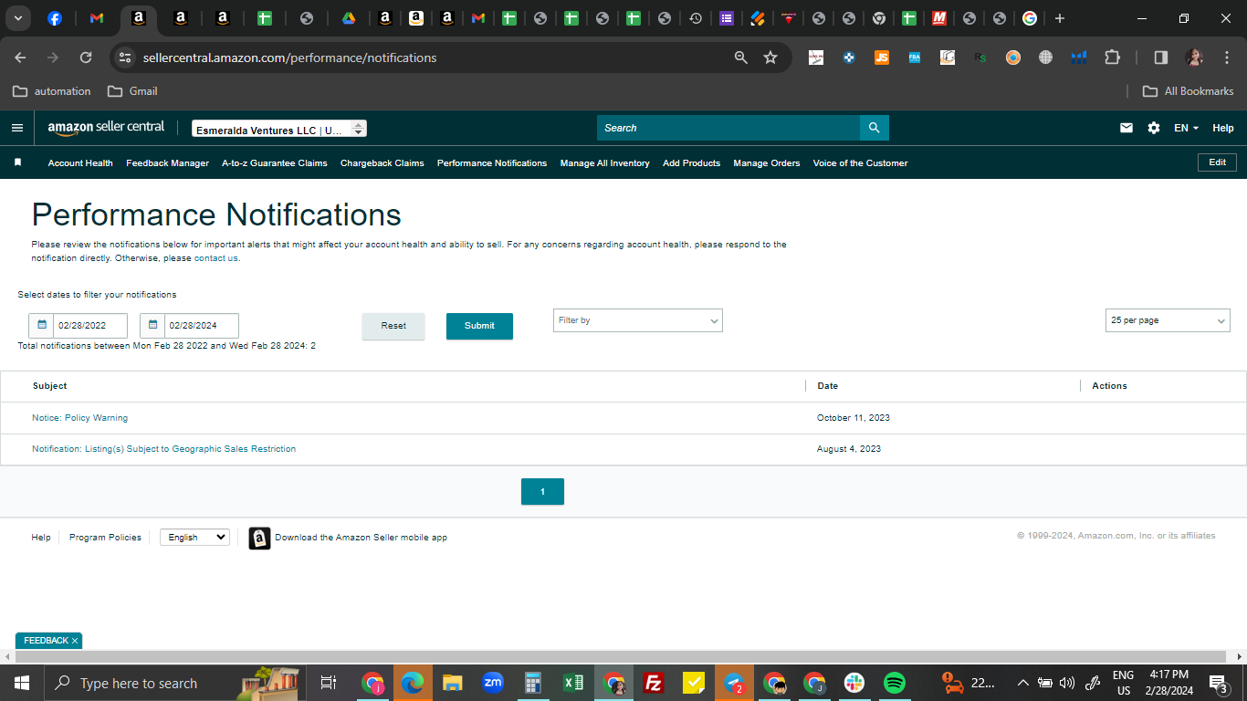View site information icon in the address bar

125,58
